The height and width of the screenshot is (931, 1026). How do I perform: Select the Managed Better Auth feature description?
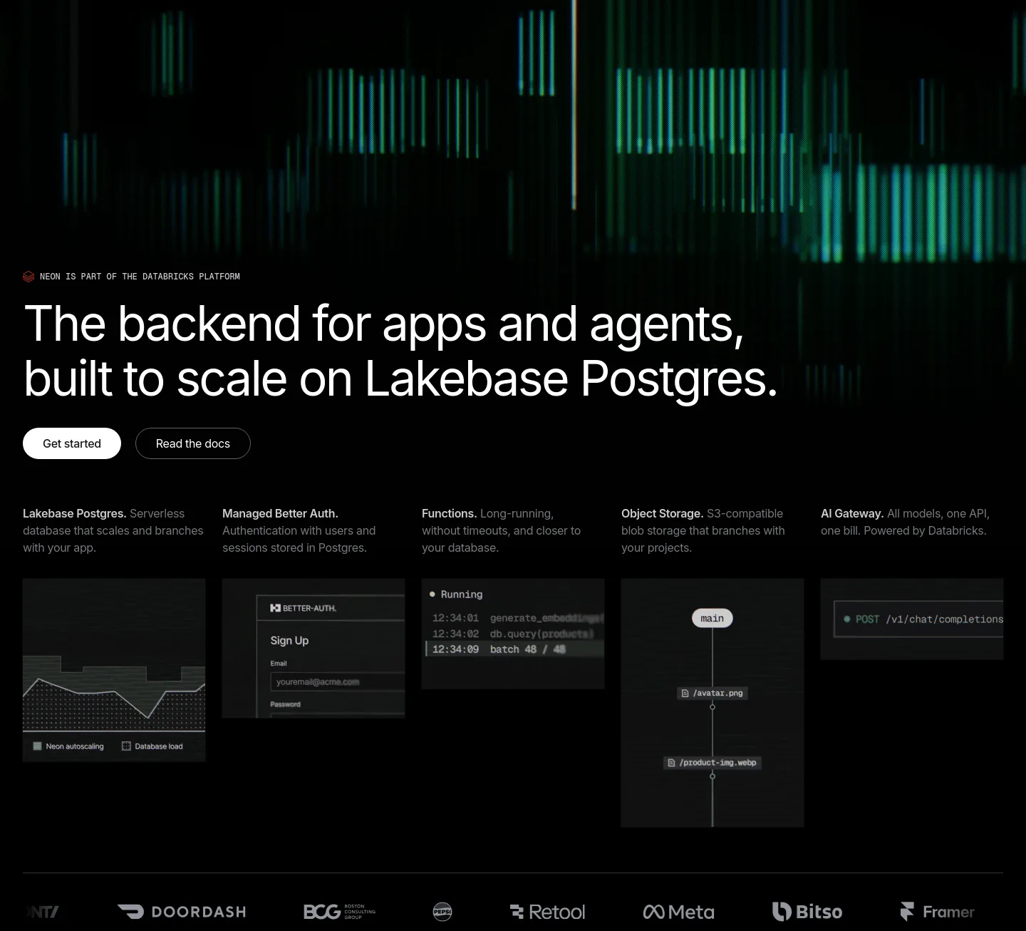(x=299, y=530)
